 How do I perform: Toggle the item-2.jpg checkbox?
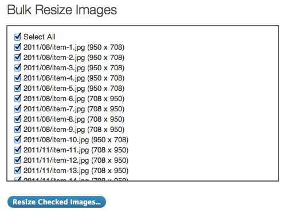[x=17, y=57]
